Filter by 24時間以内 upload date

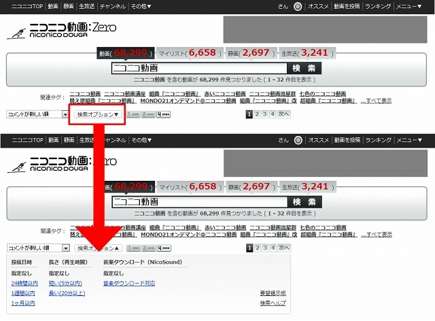[24, 283]
